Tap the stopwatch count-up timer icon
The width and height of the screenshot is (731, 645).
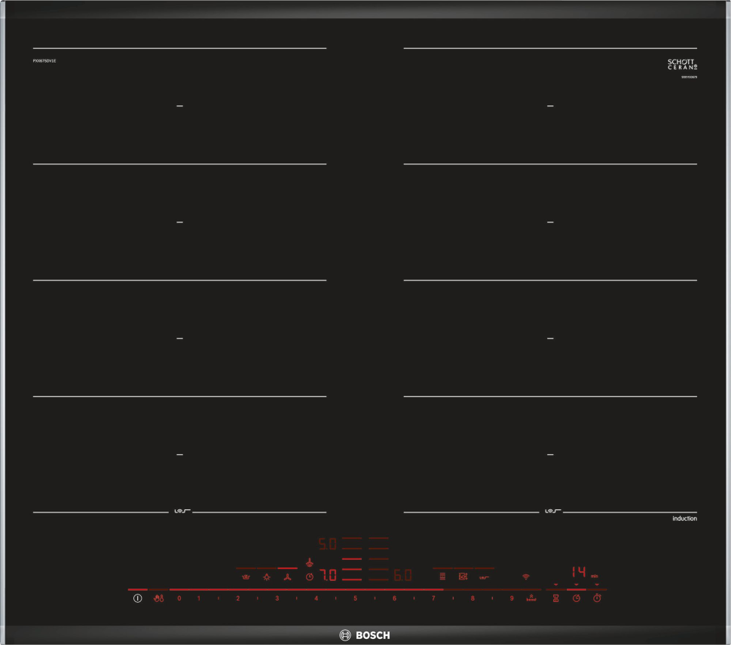(598, 598)
